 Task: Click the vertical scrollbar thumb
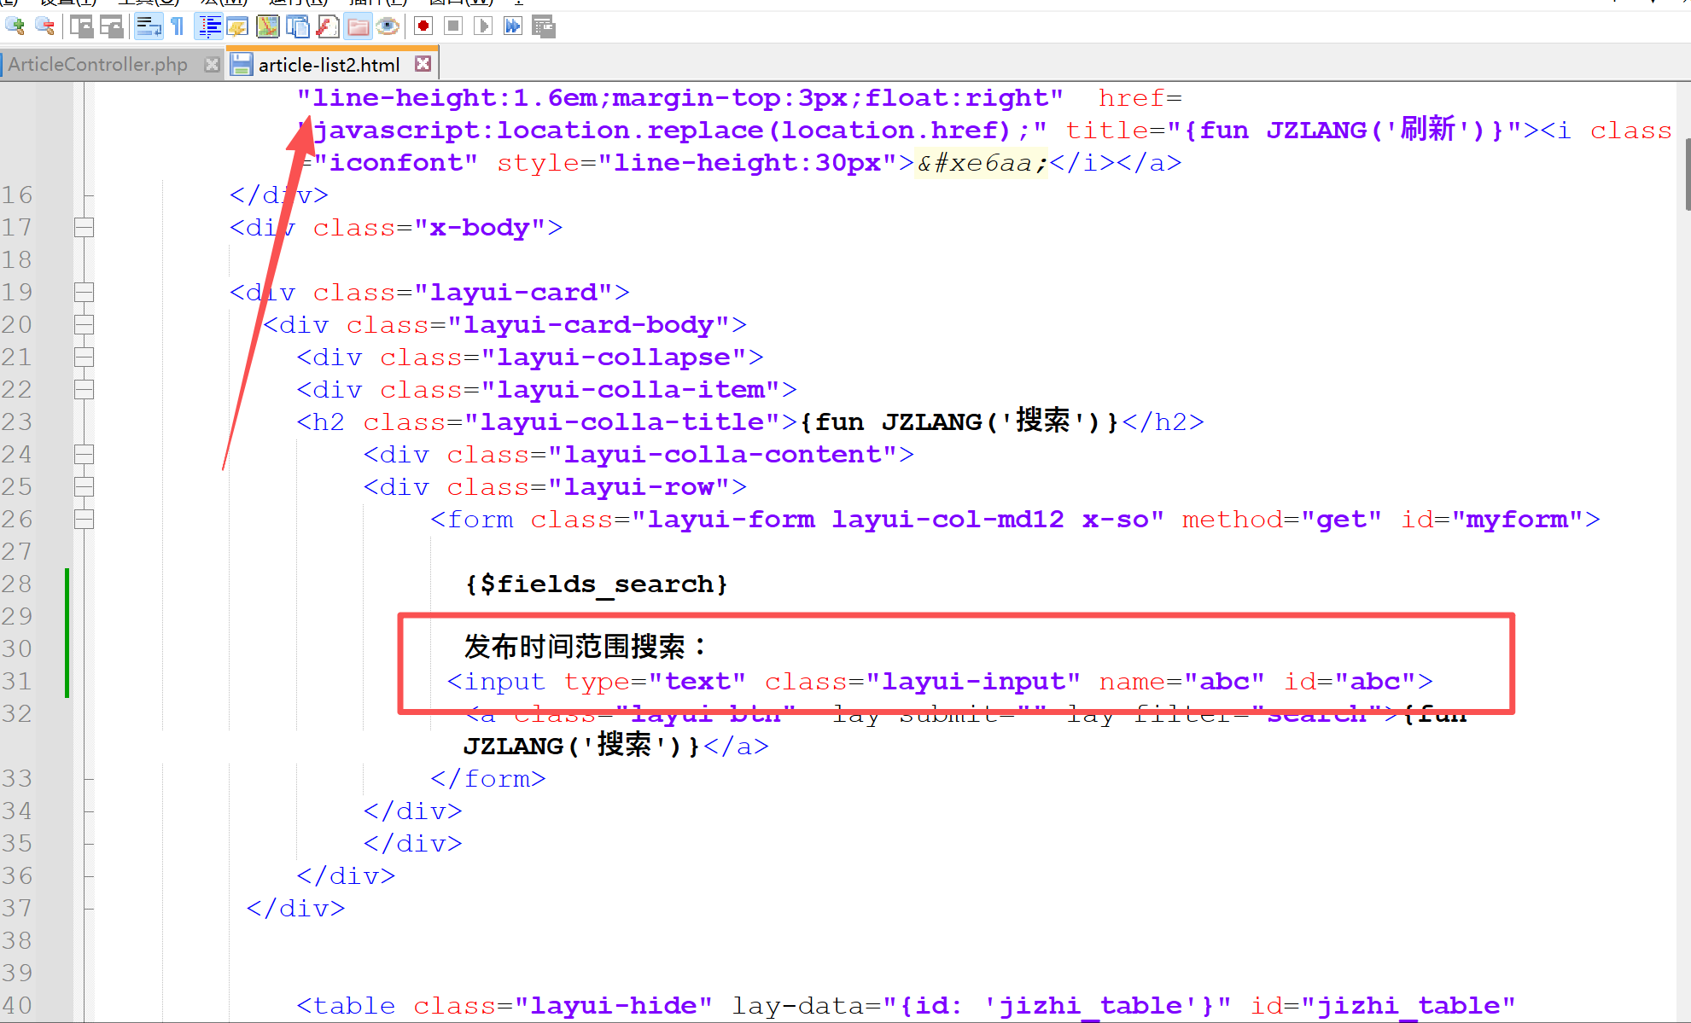click(1687, 175)
